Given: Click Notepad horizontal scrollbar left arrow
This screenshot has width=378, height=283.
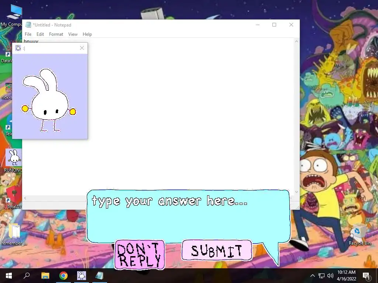Looking at the screenshot, I should pos(25,198).
